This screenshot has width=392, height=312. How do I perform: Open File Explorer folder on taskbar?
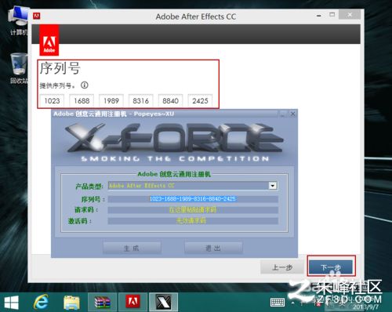point(71,302)
